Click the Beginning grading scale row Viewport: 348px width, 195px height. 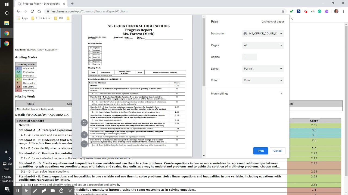coord(26,90)
